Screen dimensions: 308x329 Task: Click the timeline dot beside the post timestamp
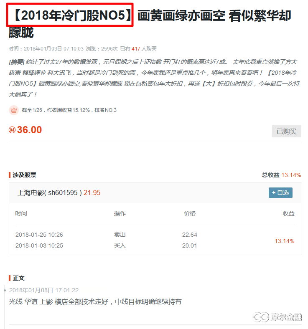[5, 291]
